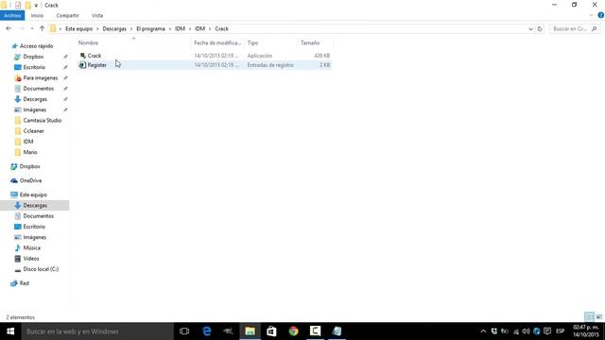Click the taskbar search box

[x=97, y=331]
